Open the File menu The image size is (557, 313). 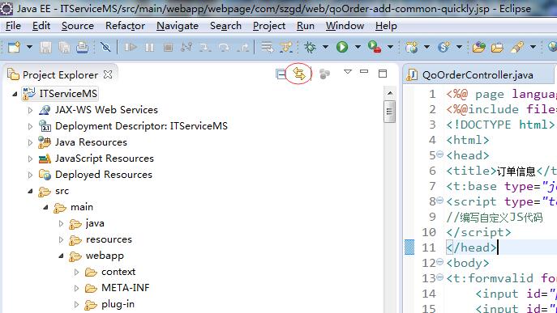pyautogui.click(x=13, y=26)
